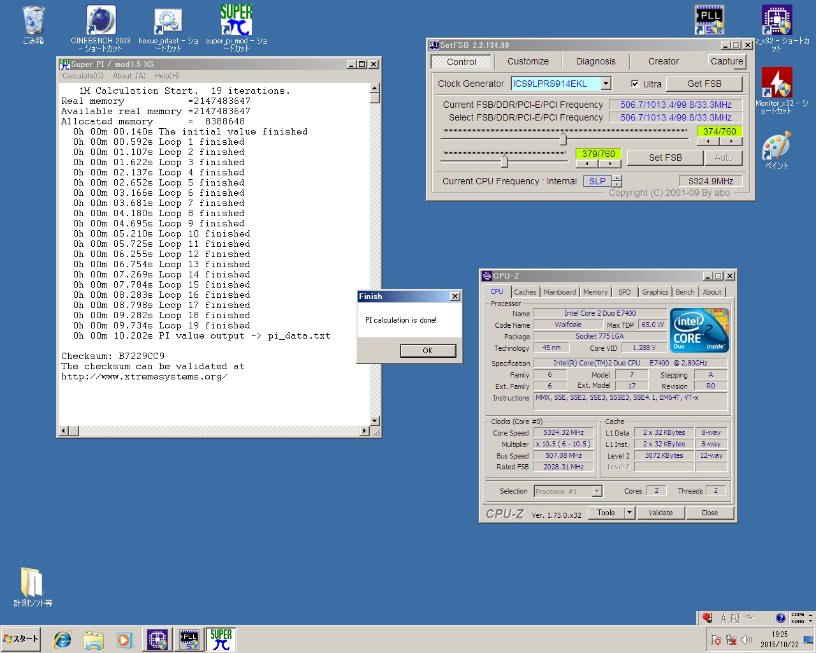Open the PLL SetFSB desktop shortcut
The image size is (816, 653).
tap(709, 20)
